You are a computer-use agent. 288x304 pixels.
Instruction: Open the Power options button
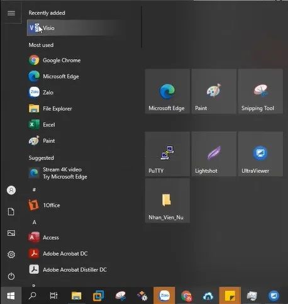(x=11, y=276)
